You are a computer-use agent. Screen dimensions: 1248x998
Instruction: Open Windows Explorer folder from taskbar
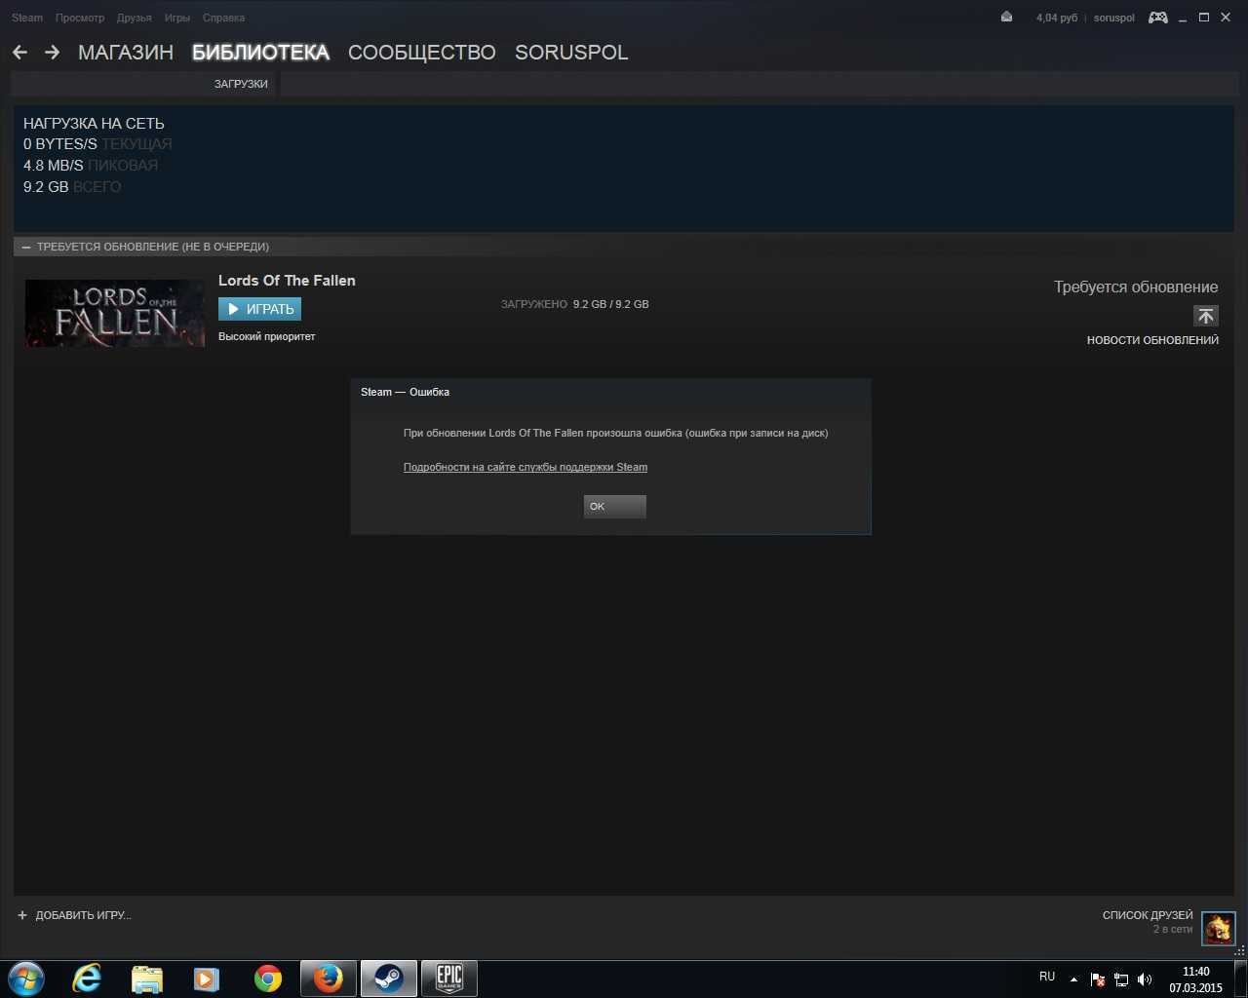147,979
